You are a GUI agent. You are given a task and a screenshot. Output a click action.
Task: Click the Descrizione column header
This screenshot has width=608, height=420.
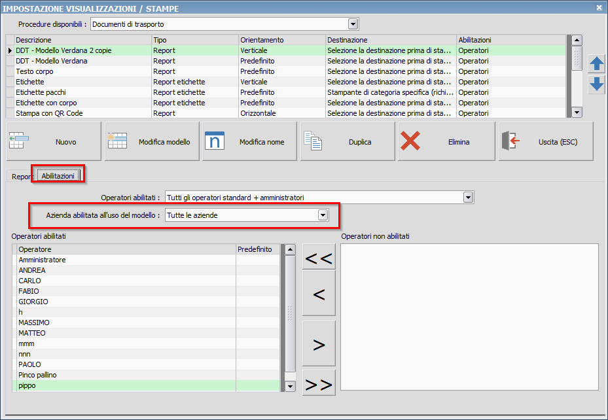point(82,40)
